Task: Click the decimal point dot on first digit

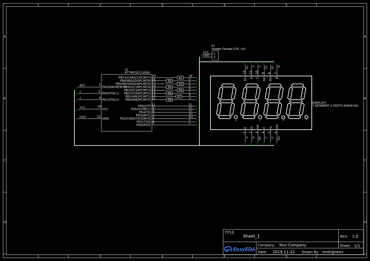Action: [x=236, y=117]
